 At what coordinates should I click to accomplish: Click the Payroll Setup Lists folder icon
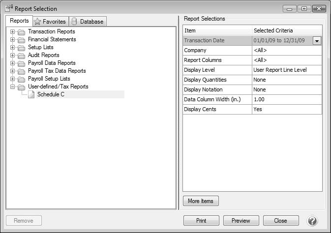pyautogui.click(x=21, y=79)
